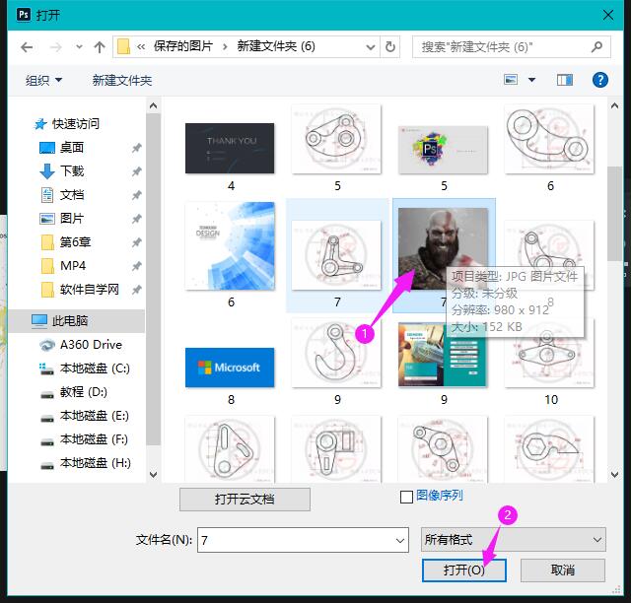Viewport: 631px width, 603px height.
Task: Open the 所有格式 file type dropdown
Action: [513, 539]
